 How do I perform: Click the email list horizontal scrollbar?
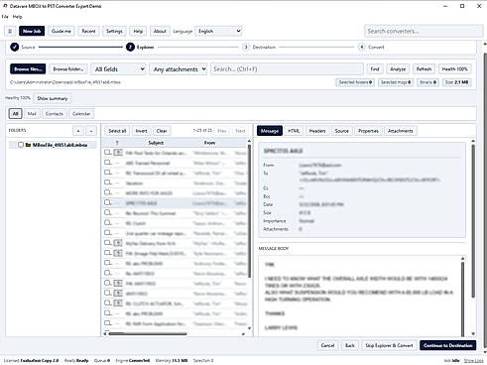148,334
